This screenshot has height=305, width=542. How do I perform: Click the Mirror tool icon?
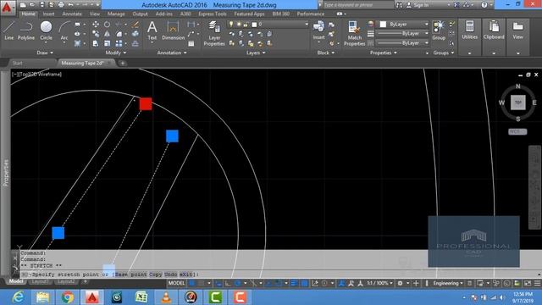click(108, 34)
